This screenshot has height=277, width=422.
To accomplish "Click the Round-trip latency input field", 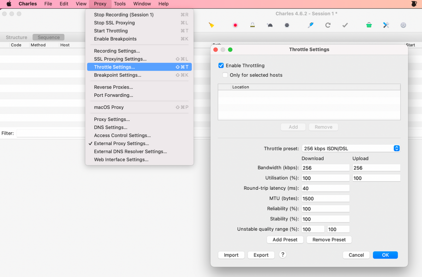I will (325, 188).
